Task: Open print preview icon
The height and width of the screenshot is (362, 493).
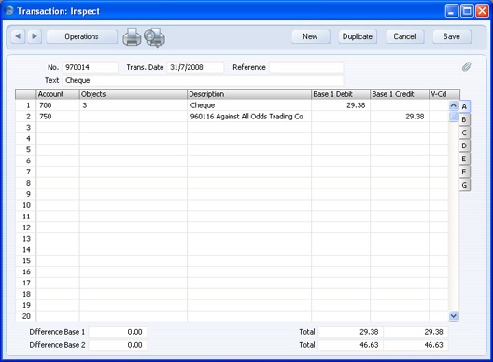Action: coord(154,37)
